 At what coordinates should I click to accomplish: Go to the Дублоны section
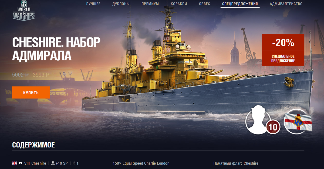[121, 4]
